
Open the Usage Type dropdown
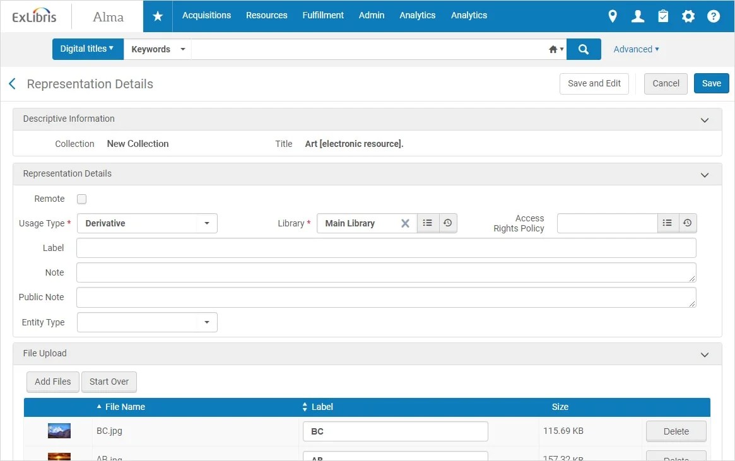(207, 223)
